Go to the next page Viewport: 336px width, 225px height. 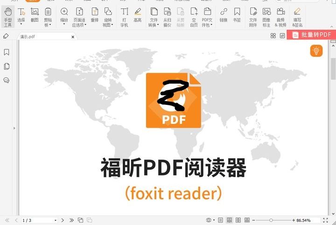click(x=63, y=220)
